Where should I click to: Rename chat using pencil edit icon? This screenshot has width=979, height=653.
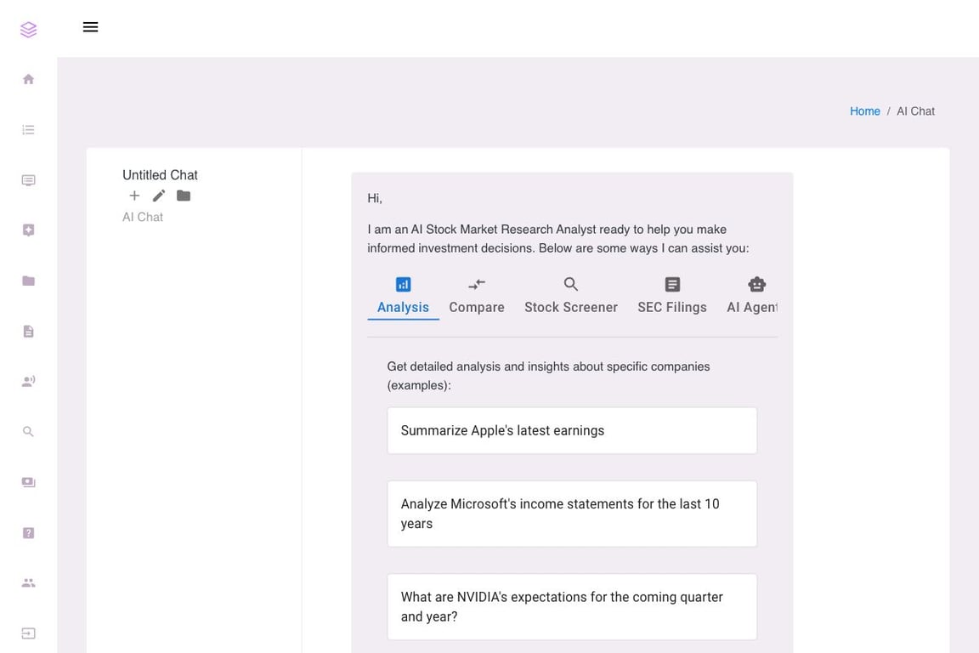(x=159, y=196)
